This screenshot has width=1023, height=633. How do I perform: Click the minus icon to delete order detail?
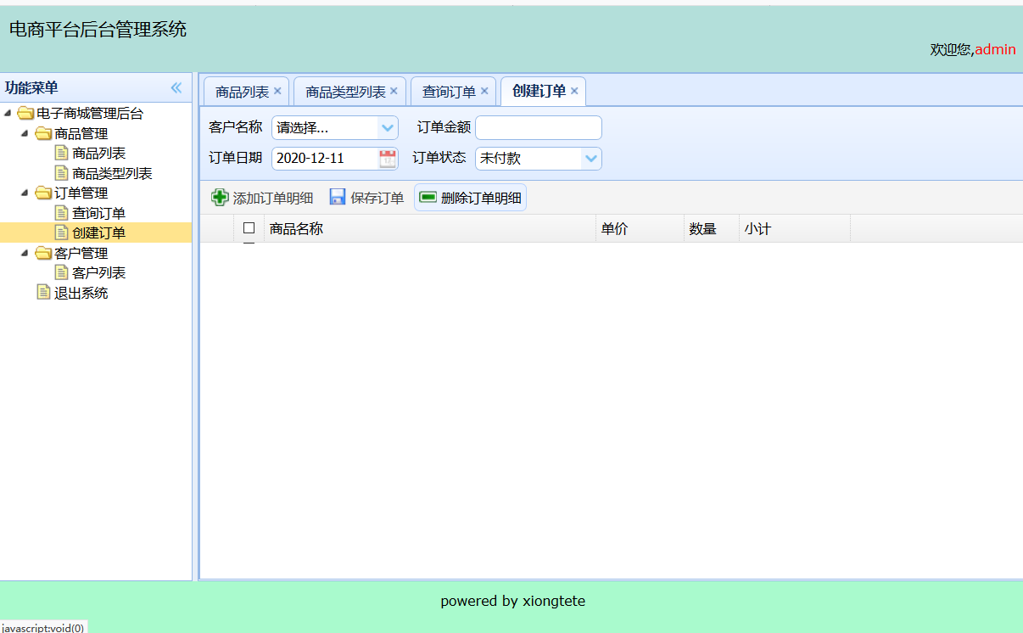(x=427, y=196)
